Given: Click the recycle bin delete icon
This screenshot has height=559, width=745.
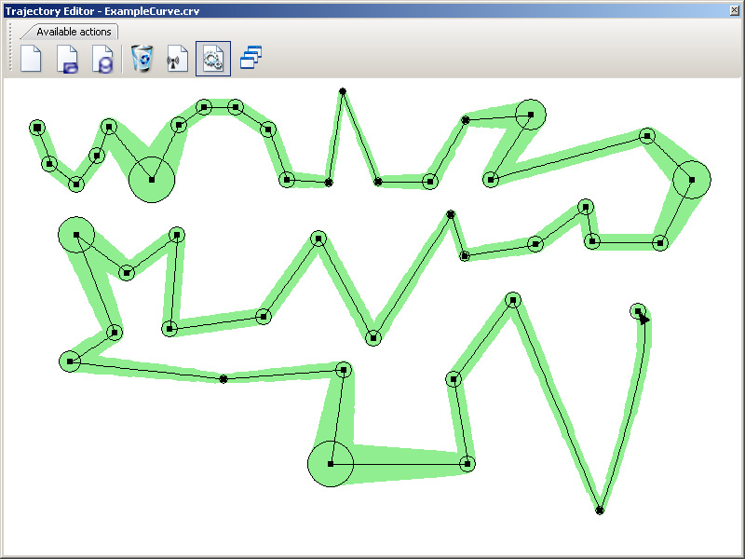Looking at the screenshot, I should pos(142,59).
